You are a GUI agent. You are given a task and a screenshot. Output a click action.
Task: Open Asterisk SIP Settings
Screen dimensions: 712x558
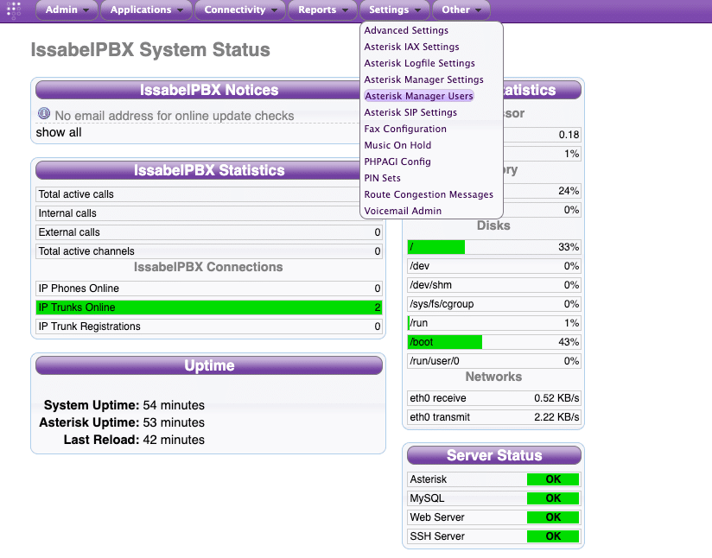410,112
